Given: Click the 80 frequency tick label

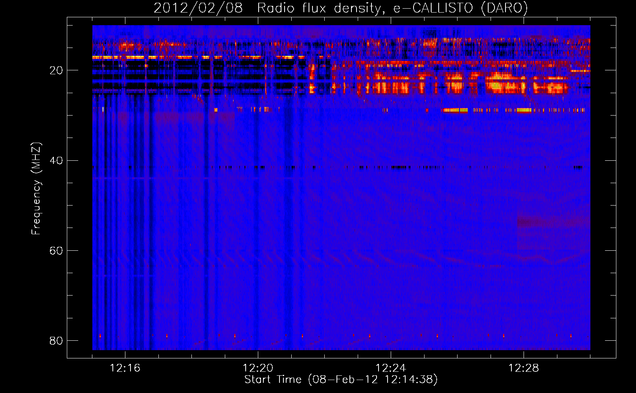Looking at the screenshot, I should (x=56, y=340).
